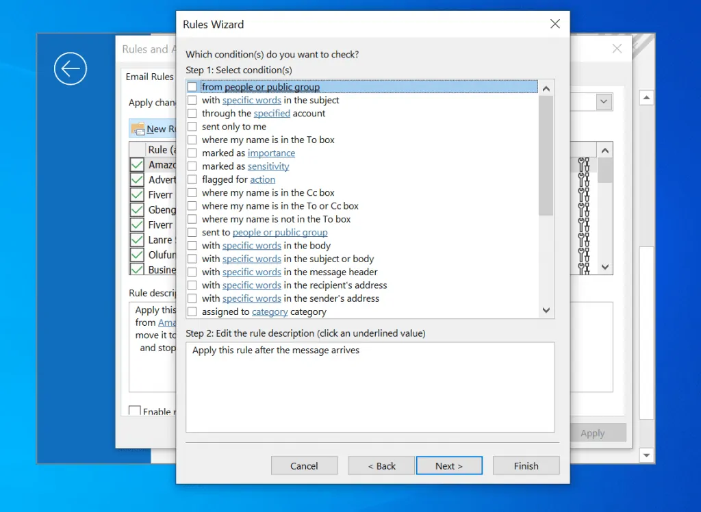Screen dimensions: 701x512
Task: Open the "sensitivity" value link
Action: point(268,166)
